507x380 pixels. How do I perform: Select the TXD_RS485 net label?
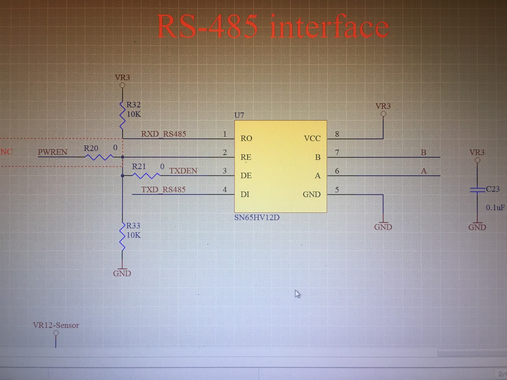pyautogui.click(x=163, y=189)
